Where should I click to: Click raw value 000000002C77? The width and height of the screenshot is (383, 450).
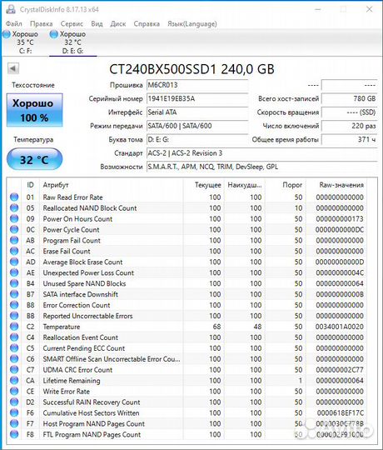tap(340, 370)
